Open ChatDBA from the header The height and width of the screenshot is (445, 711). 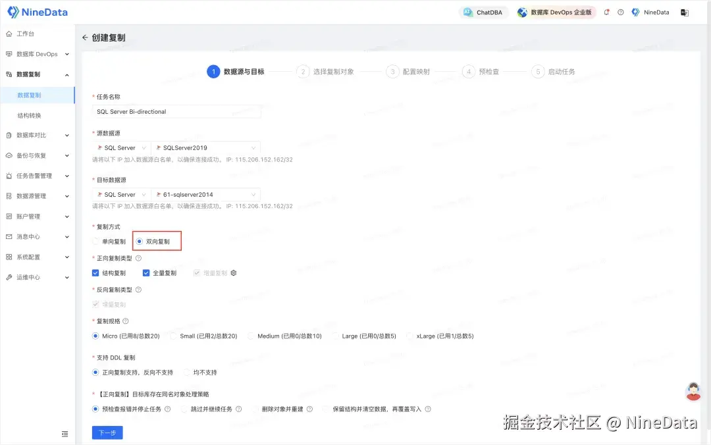[483, 12]
